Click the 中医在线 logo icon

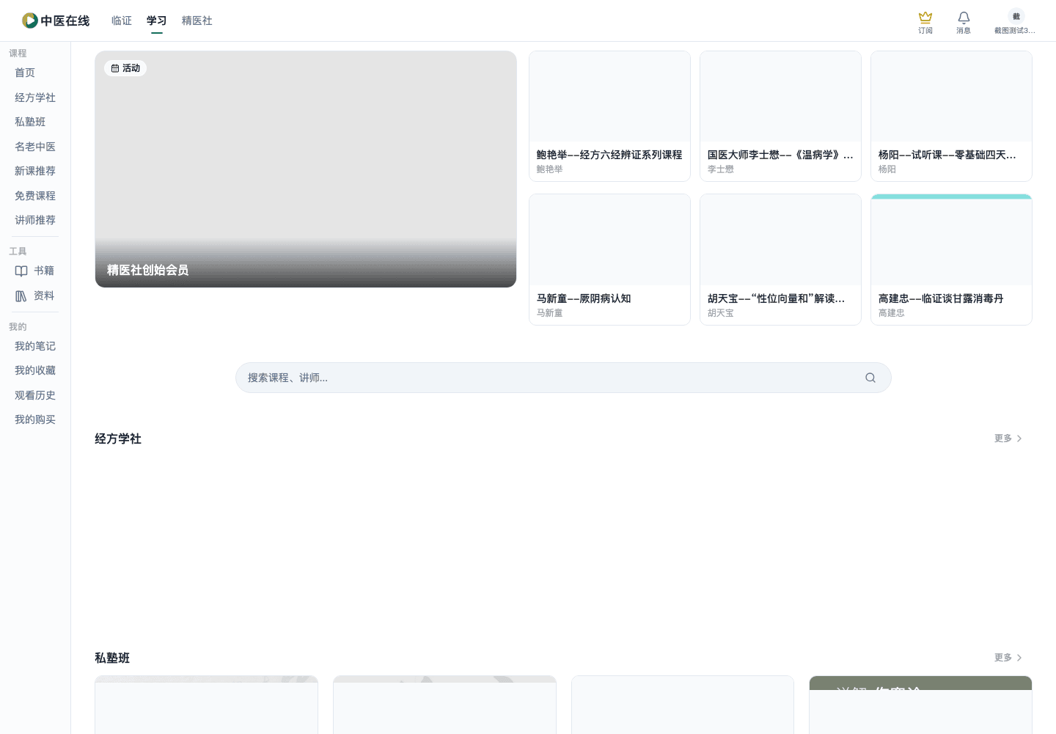(30, 21)
